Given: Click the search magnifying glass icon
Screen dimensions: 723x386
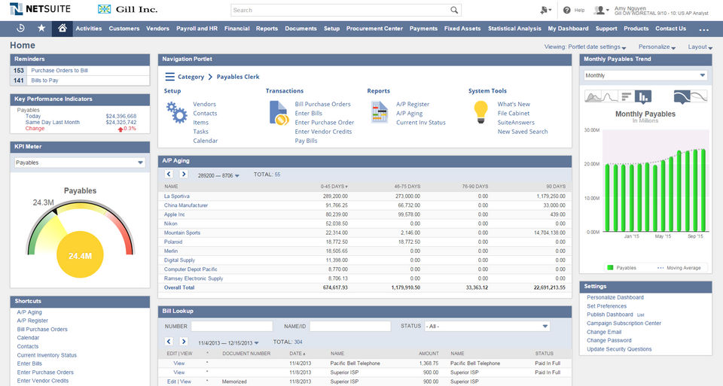Looking at the screenshot, I should click(454, 11).
